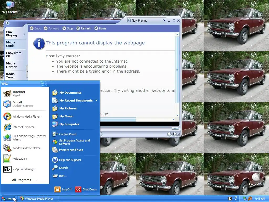Click the taskbar pane collapse arrow
The image size is (269, 202).
pos(27,72)
